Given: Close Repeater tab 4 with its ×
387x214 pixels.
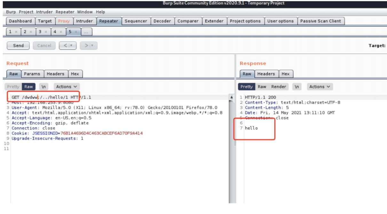Looking at the screenshot, I should click(61, 32).
